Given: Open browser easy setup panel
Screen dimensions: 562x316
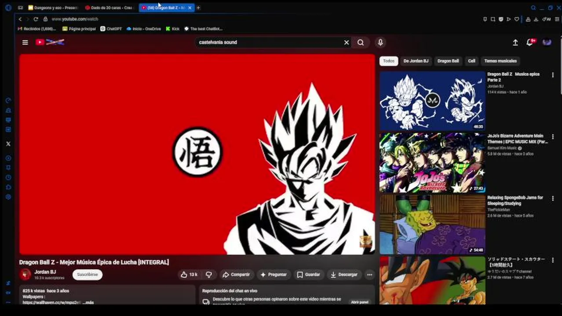Looking at the screenshot, I should [x=557, y=19].
